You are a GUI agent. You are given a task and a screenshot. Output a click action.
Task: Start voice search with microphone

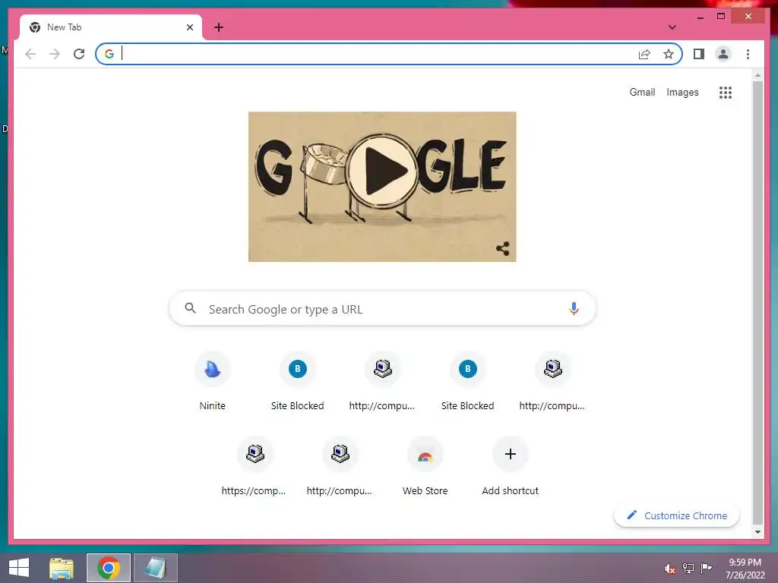pyautogui.click(x=574, y=309)
